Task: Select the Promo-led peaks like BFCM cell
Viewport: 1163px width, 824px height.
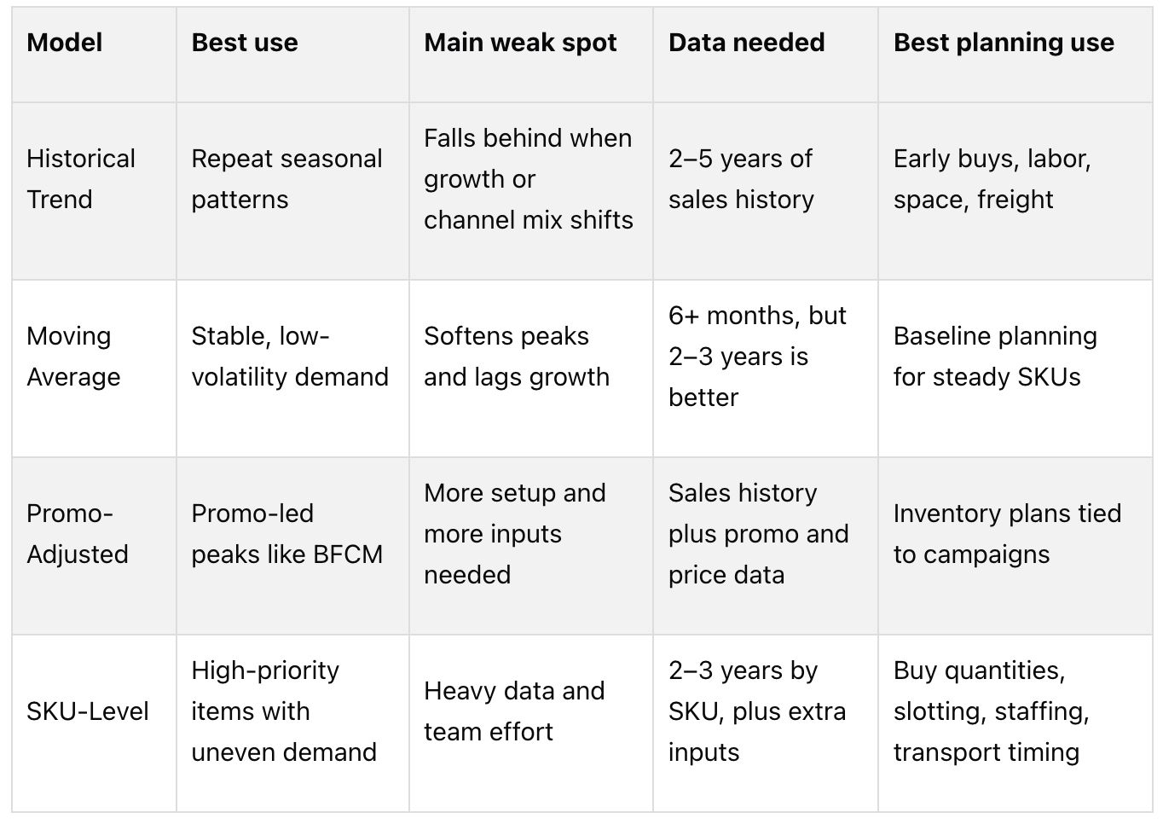Action: click(292, 546)
